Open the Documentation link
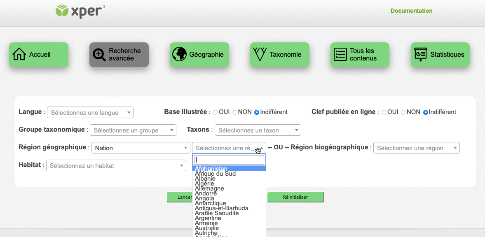 [411, 11]
